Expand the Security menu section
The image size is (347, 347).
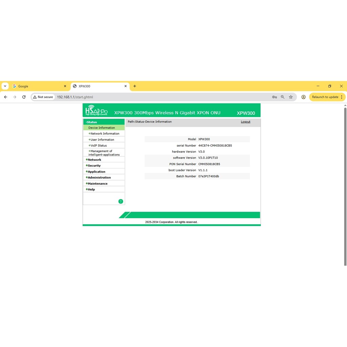[94, 166]
